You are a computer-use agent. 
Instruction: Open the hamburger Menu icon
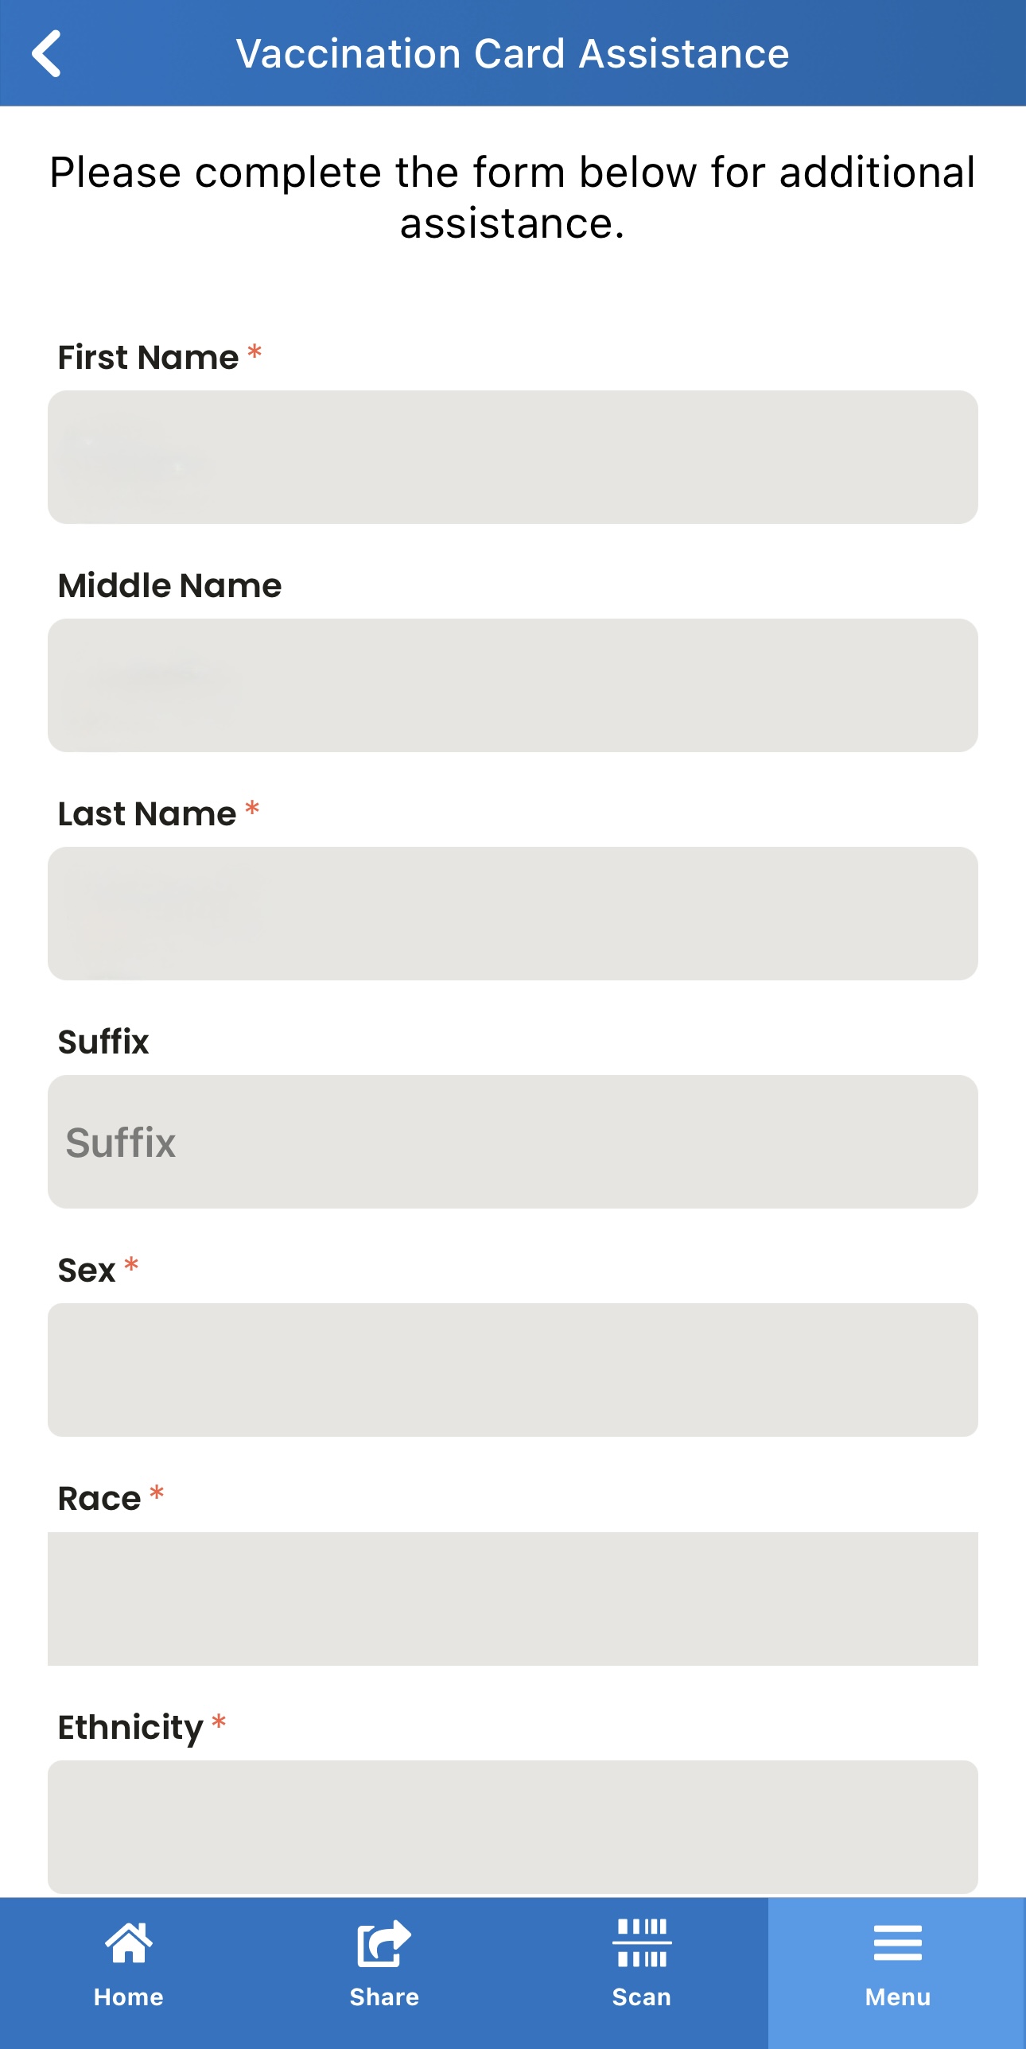[x=898, y=1942]
